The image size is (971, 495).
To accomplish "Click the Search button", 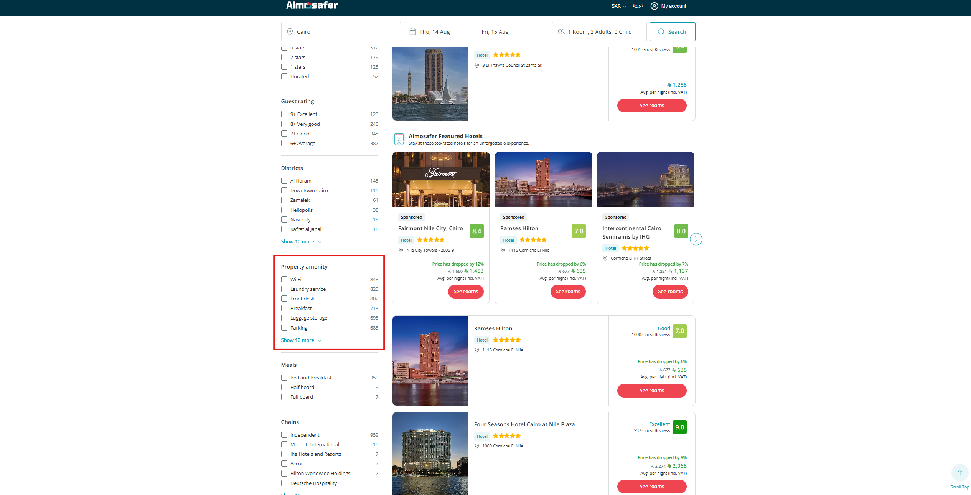I will [672, 32].
